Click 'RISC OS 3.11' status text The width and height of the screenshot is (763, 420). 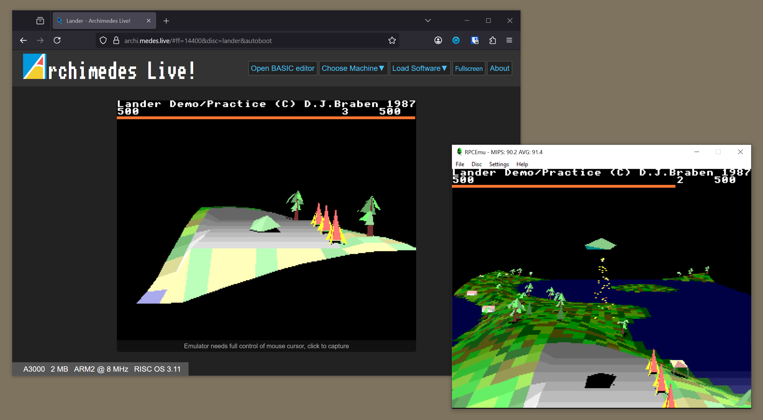(x=157, y=369)
